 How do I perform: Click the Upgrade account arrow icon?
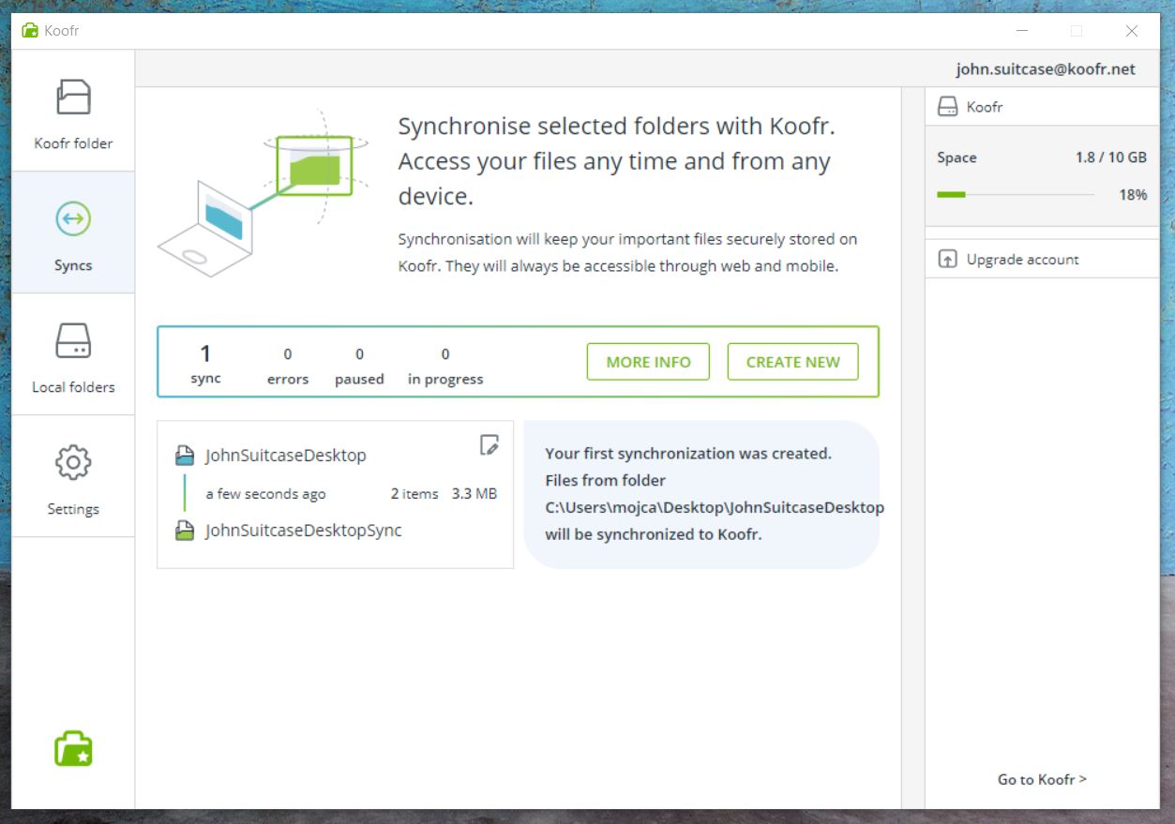click(947, 260)
